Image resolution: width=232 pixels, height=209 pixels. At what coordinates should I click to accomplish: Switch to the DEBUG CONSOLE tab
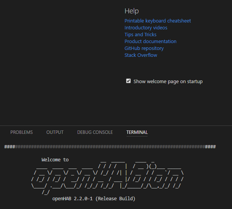pos(95,132)
